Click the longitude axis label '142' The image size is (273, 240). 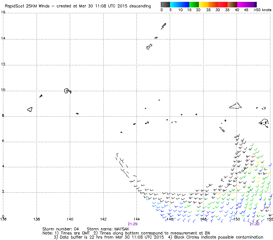pyautogui.click(x=103, y=219)
